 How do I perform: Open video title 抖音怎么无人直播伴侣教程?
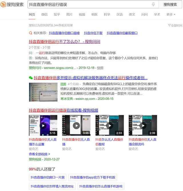(x=109, y=142)
